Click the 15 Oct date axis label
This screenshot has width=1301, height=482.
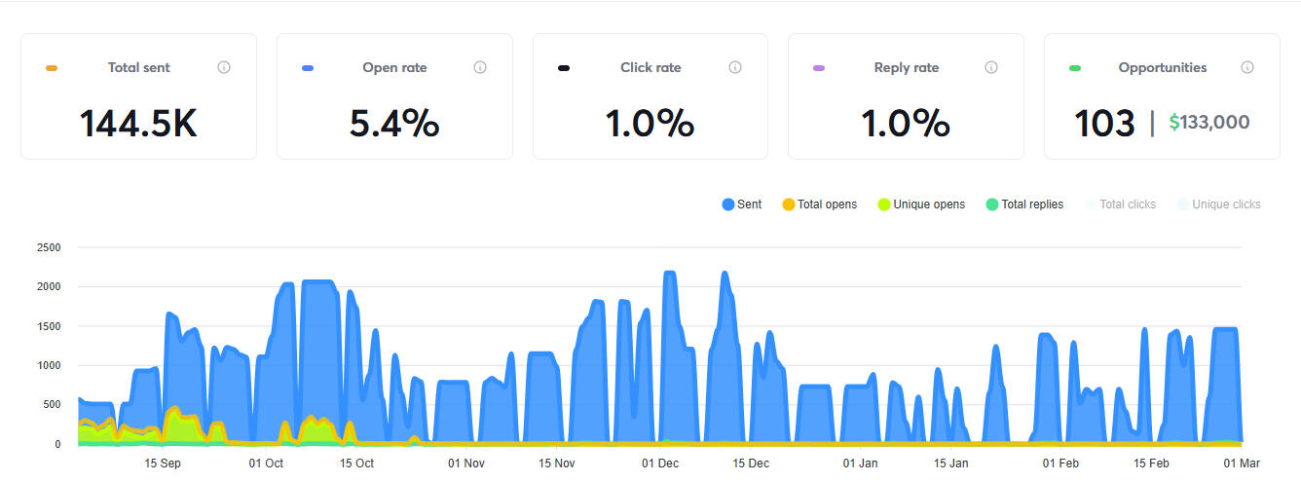click(x=357, y=463)
